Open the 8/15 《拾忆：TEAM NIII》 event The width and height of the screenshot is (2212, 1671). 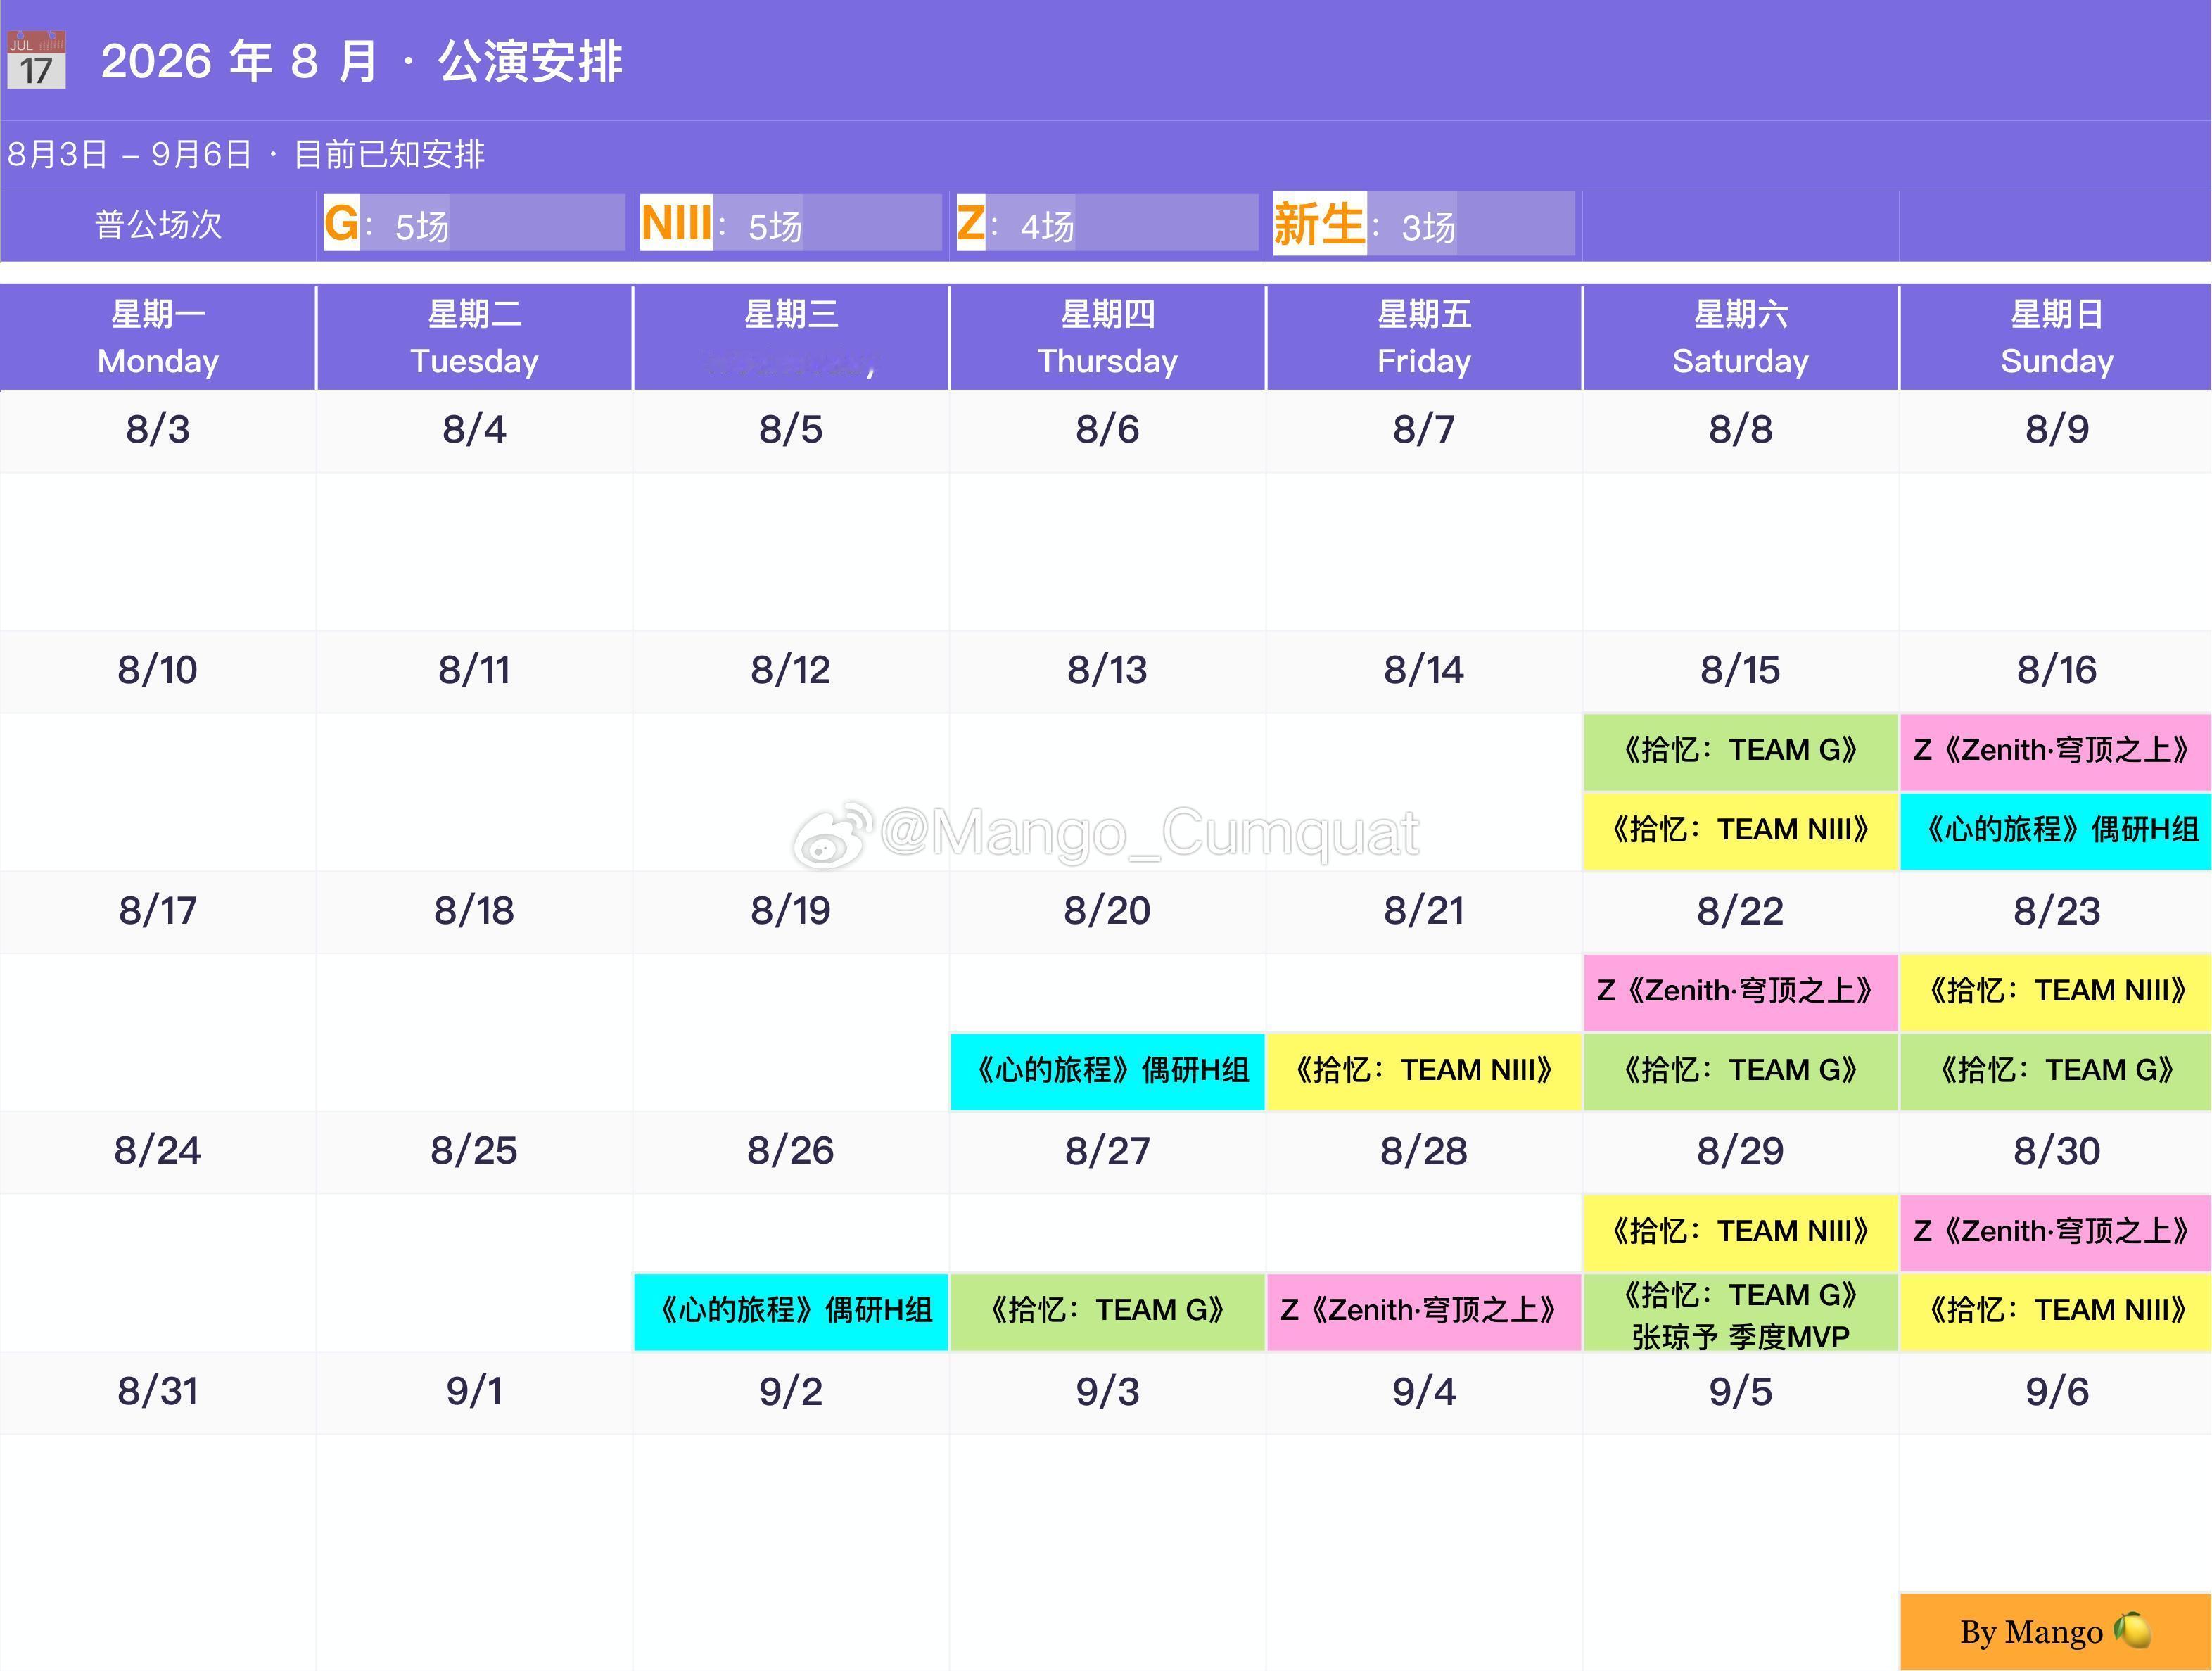tap(1740, 831)
